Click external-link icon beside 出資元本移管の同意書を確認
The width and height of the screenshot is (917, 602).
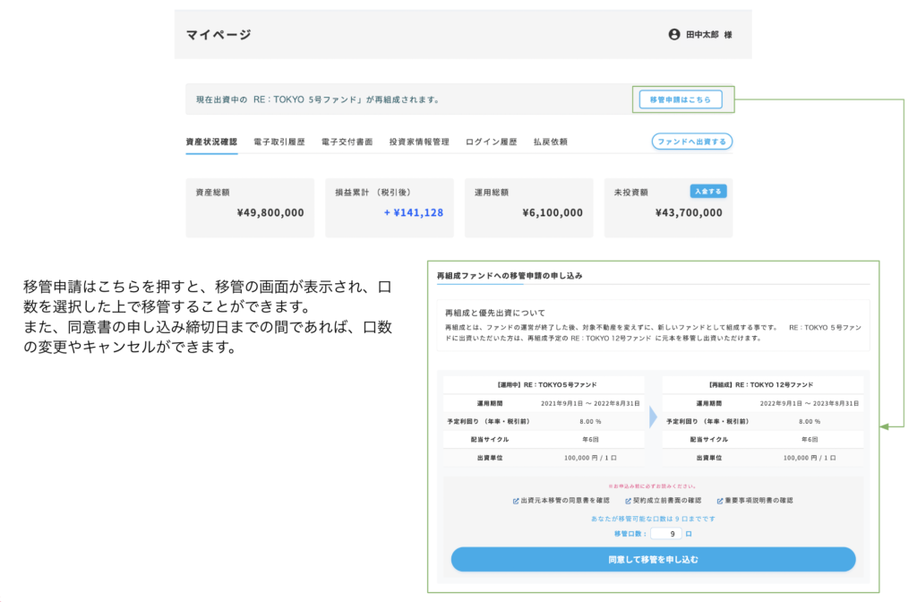pos(516,501)
